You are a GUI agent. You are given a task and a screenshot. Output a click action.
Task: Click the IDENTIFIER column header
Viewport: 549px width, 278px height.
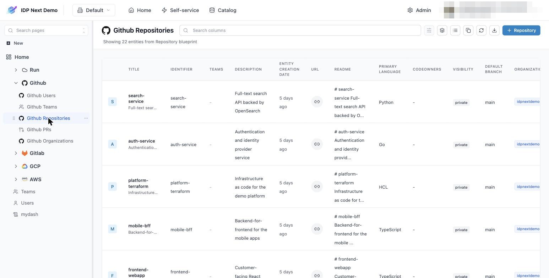pyautogui.click(x=181, y=69)
